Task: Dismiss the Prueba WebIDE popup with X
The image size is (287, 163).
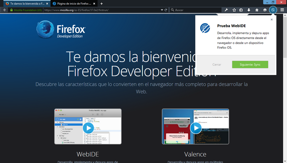Action: 272,20
